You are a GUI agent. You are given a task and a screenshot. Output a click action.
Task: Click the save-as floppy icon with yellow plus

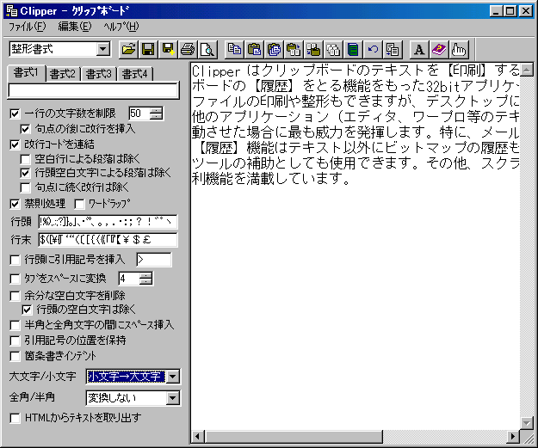(x=168, y=50)
